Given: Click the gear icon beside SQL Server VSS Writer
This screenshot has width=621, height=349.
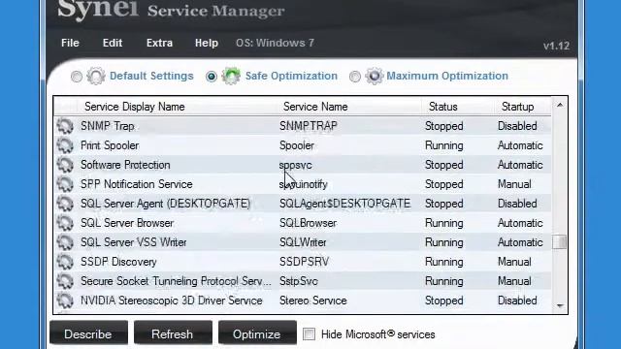Looking at the screenshot, I should [x=65, y=242].
